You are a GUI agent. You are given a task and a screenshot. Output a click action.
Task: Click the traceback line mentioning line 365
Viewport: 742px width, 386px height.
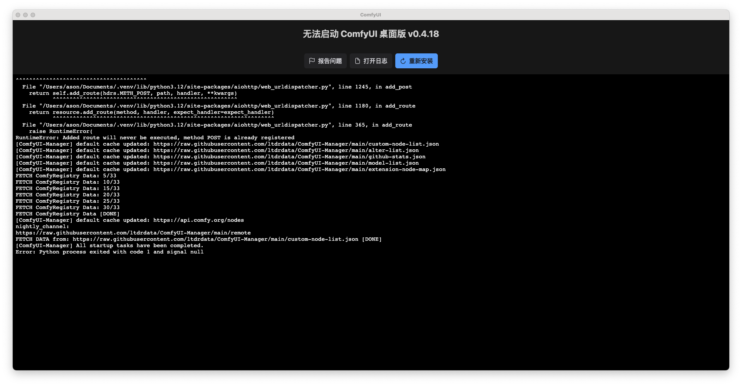point(217,125)
